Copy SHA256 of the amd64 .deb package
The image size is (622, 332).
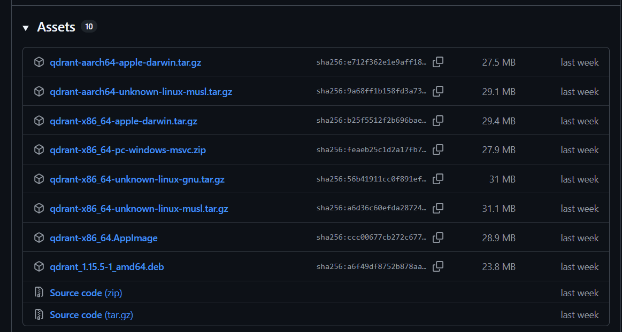click(437, 267)
